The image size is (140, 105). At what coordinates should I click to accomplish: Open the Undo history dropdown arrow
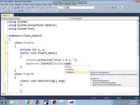pyautogui.click(x=34, y=8)
